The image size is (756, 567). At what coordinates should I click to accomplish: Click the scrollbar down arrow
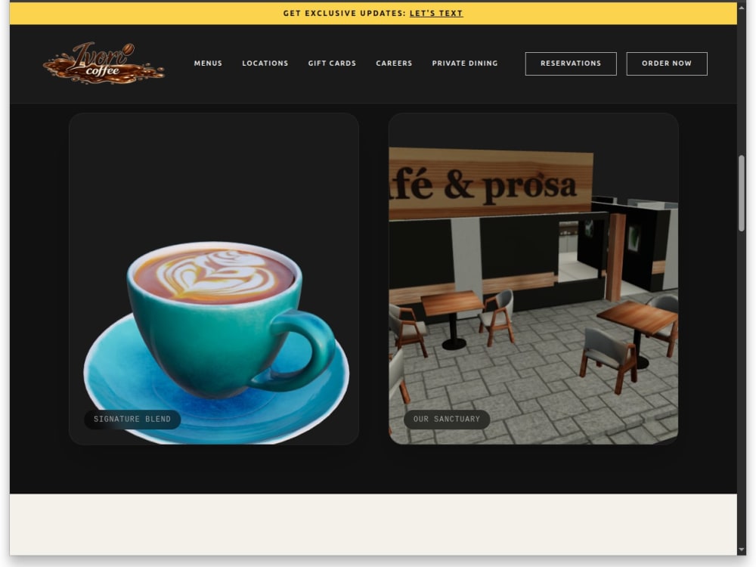click(742, 550)
